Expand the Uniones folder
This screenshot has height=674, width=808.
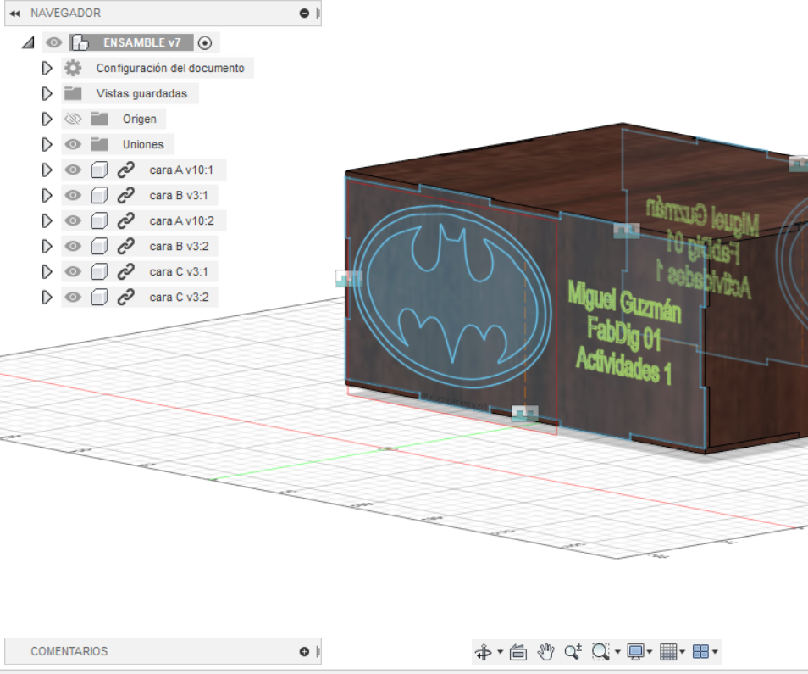(47, 144)
